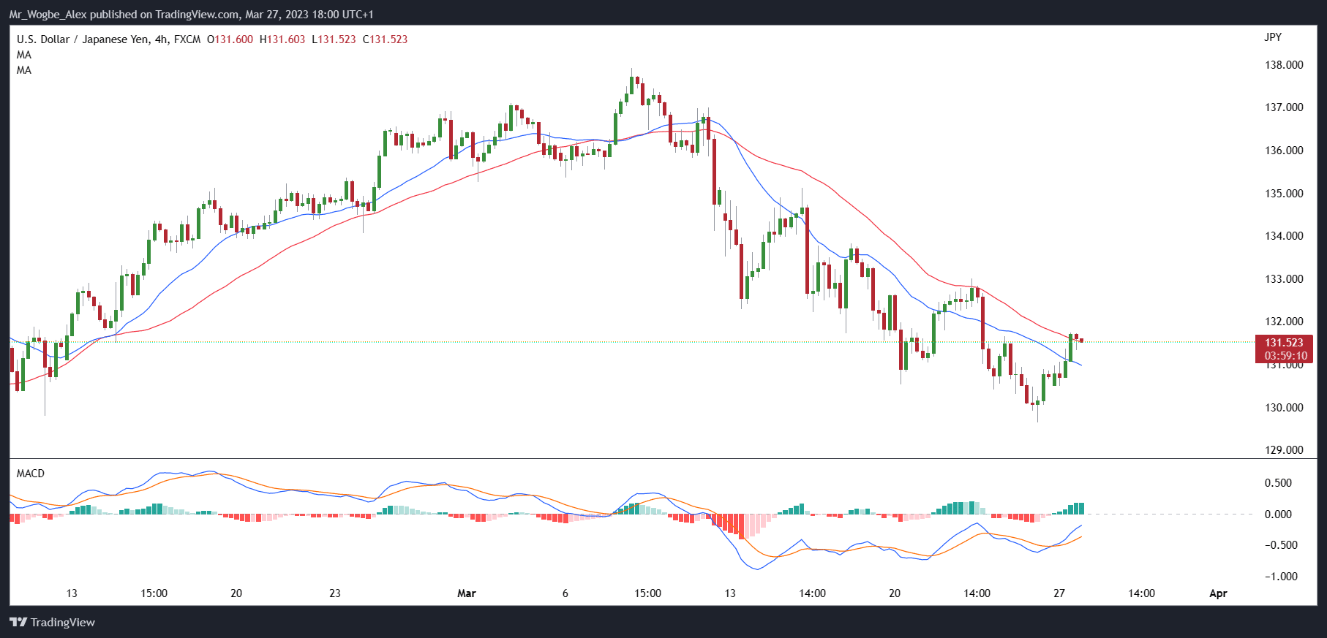Click the Mar label on the time axis
This screenshot has height=638, width=1327.
point(467,593)
